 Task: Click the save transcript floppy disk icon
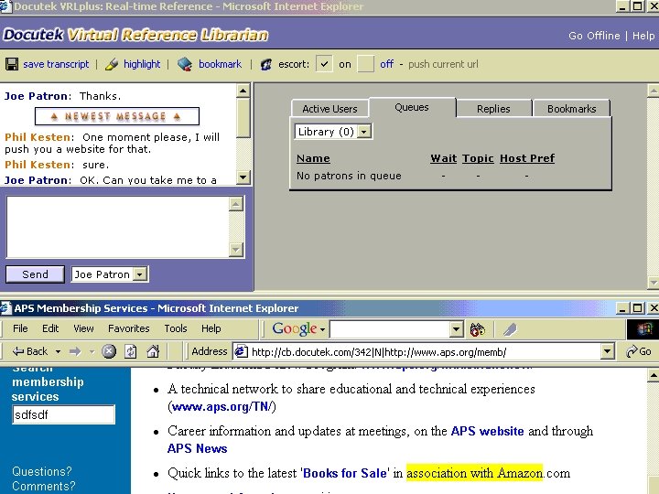[12, 64]
